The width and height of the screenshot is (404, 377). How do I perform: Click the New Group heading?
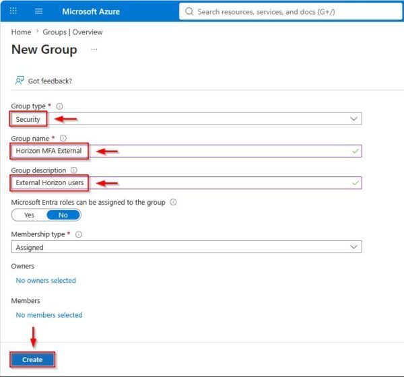44,49
